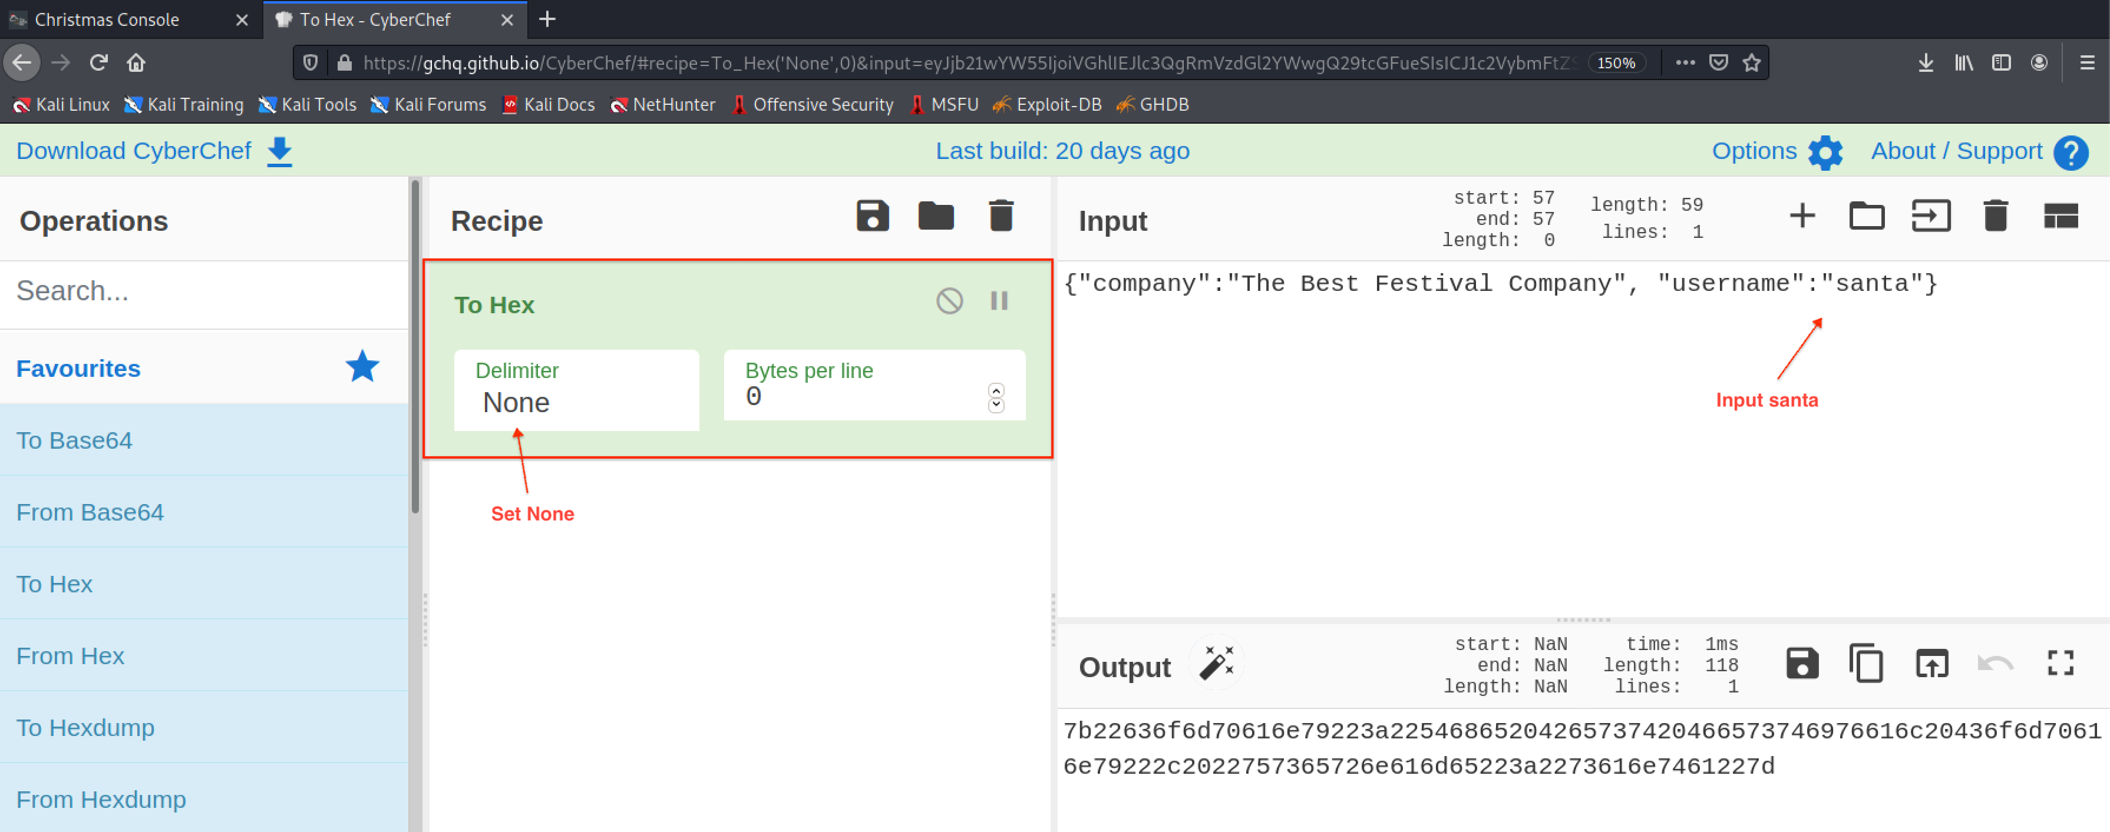Select From Hexdump operation
The width and height of the screenshot is (2110, 832).
204,798
